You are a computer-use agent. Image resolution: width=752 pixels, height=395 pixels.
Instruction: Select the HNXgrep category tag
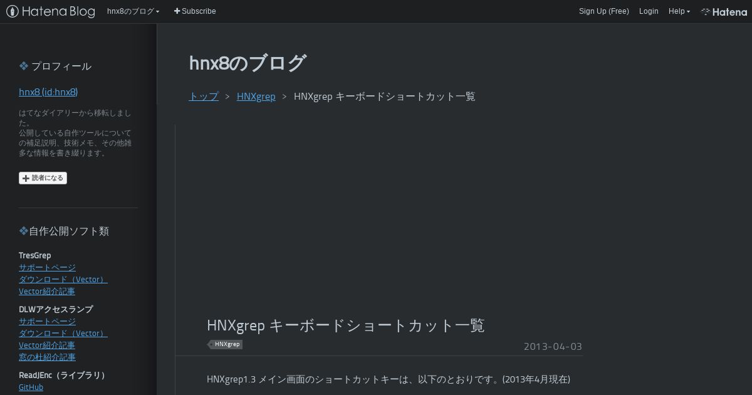(x=226, y=344)
